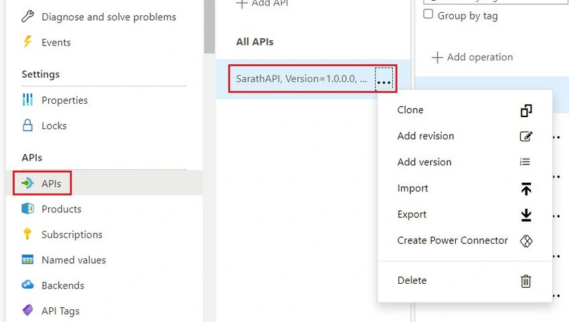Click the Delete trash can icon
Image resolution: width=569 pixels, height=322 pixels.
tap(525, 281)
